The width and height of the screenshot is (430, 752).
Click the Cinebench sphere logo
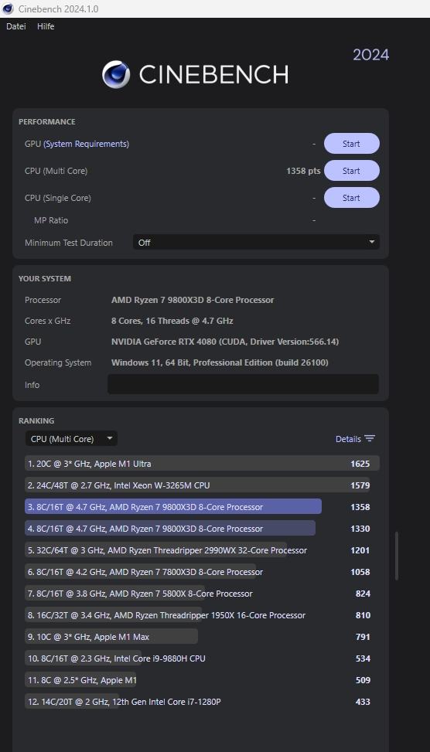pyautogui.click(x=116, y=74)
